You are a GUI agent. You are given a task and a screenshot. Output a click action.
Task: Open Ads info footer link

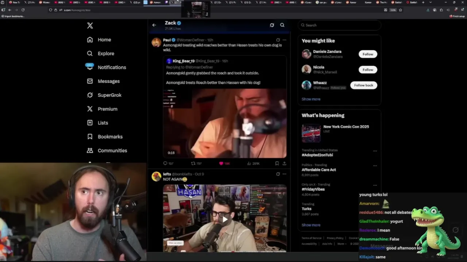327,244
